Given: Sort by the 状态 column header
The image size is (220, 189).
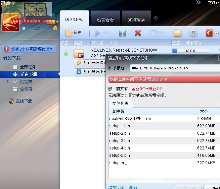Looking at the screenshot, I should click(x=64, y=43).
